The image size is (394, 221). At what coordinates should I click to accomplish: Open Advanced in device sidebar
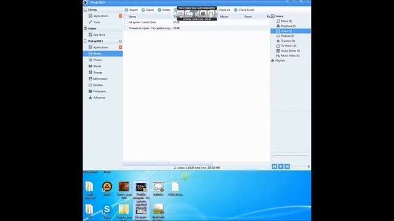pos(99,98)
